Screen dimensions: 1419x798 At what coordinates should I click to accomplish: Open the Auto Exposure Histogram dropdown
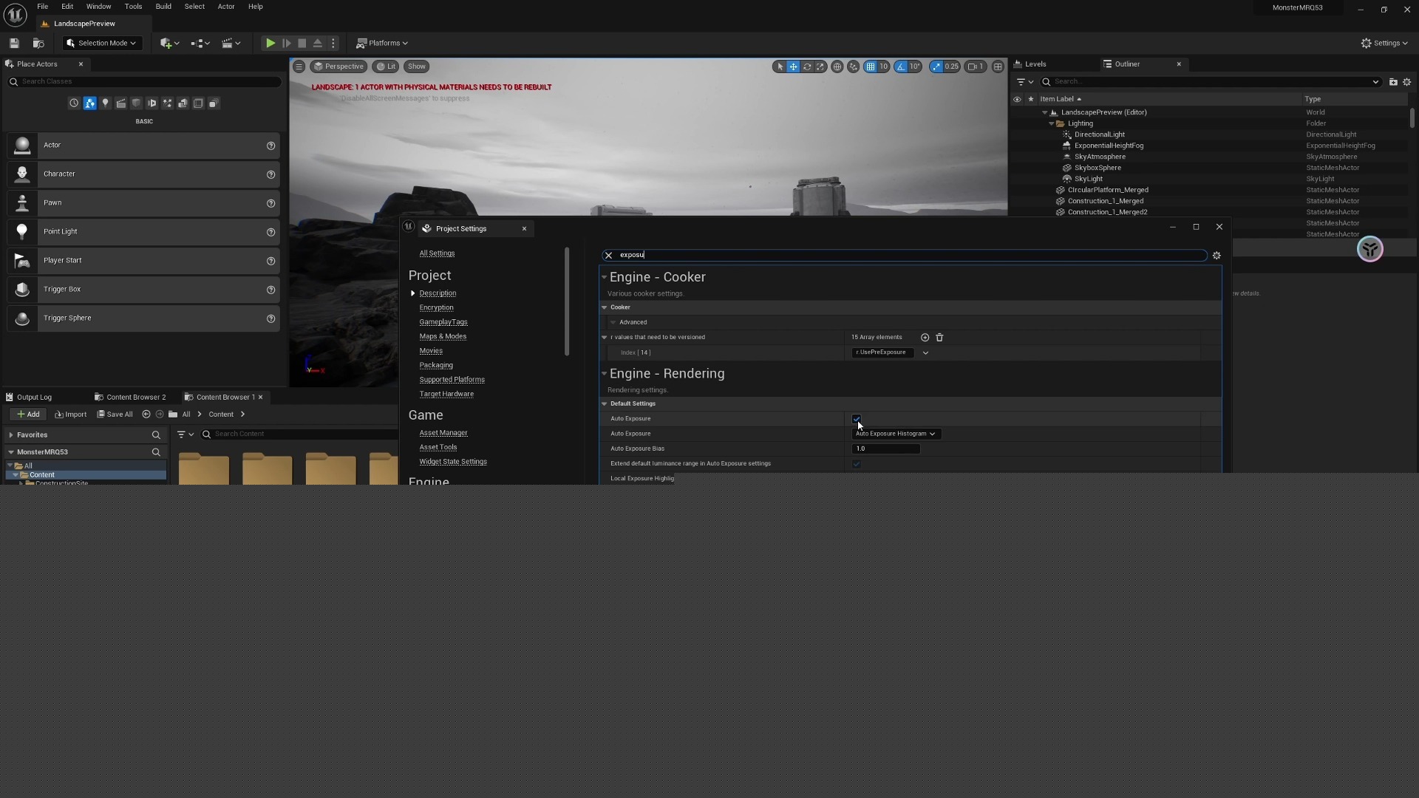pos(895,434)
